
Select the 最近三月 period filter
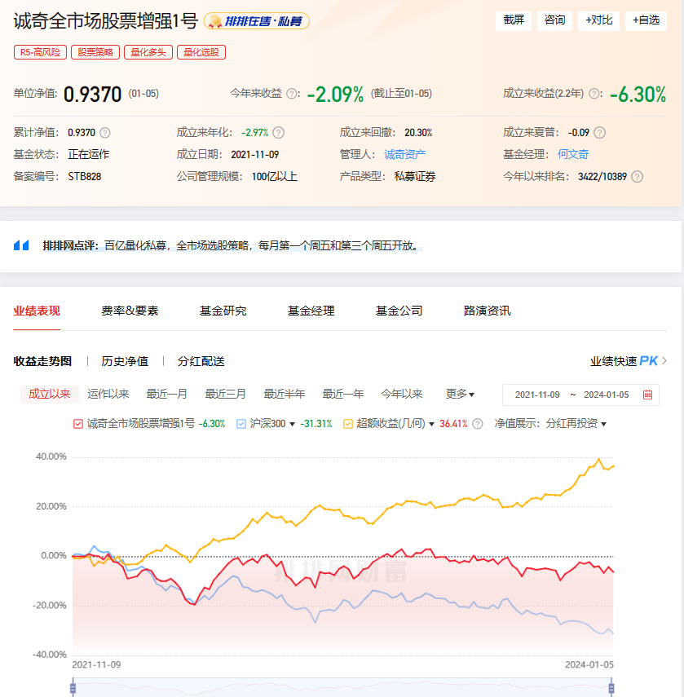pos(225,395)
